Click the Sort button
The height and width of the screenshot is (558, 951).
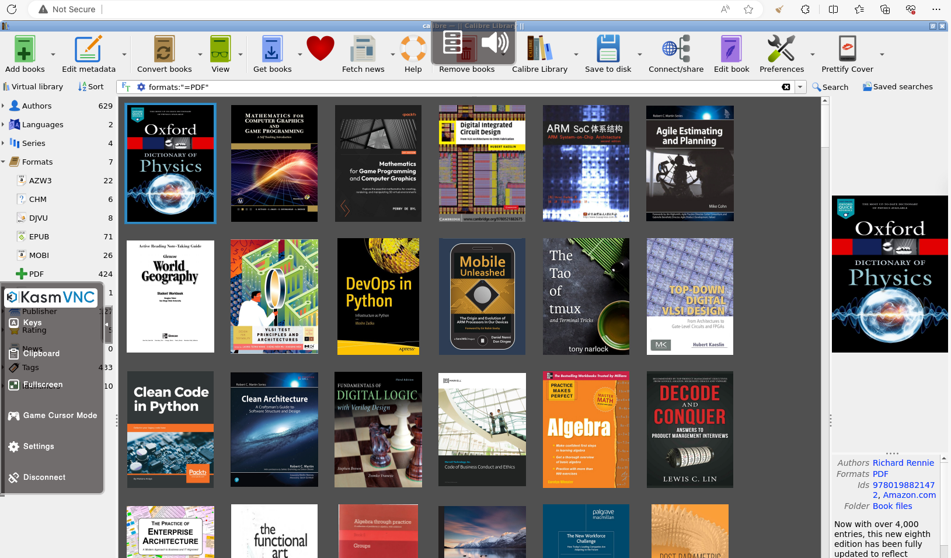click(x=90, y=86)
